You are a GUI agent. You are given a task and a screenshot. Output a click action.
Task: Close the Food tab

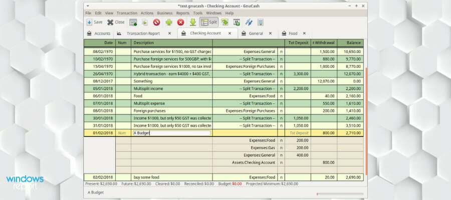click(x=304, y=33)
